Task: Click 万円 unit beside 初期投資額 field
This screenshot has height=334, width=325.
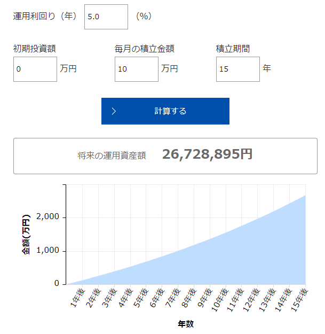Action: (x=68, y=68)
